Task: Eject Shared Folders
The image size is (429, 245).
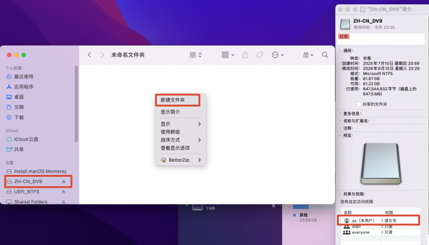Action: tap(64, 202)
